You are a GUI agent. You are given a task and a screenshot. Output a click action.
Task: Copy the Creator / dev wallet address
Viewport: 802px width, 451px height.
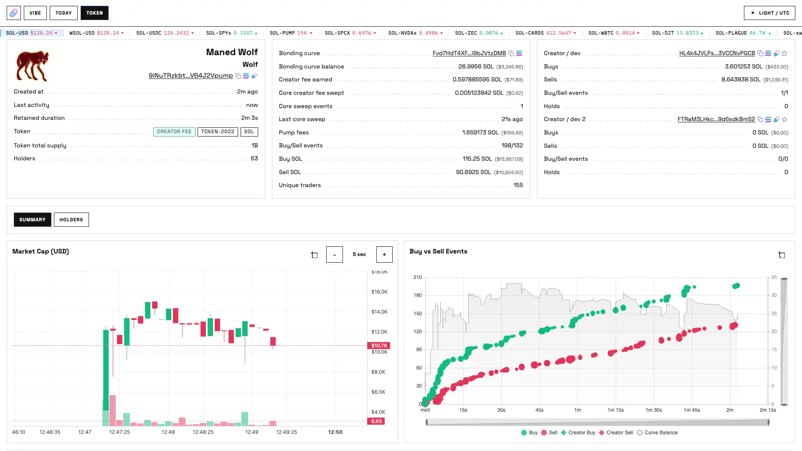(760, 53)
